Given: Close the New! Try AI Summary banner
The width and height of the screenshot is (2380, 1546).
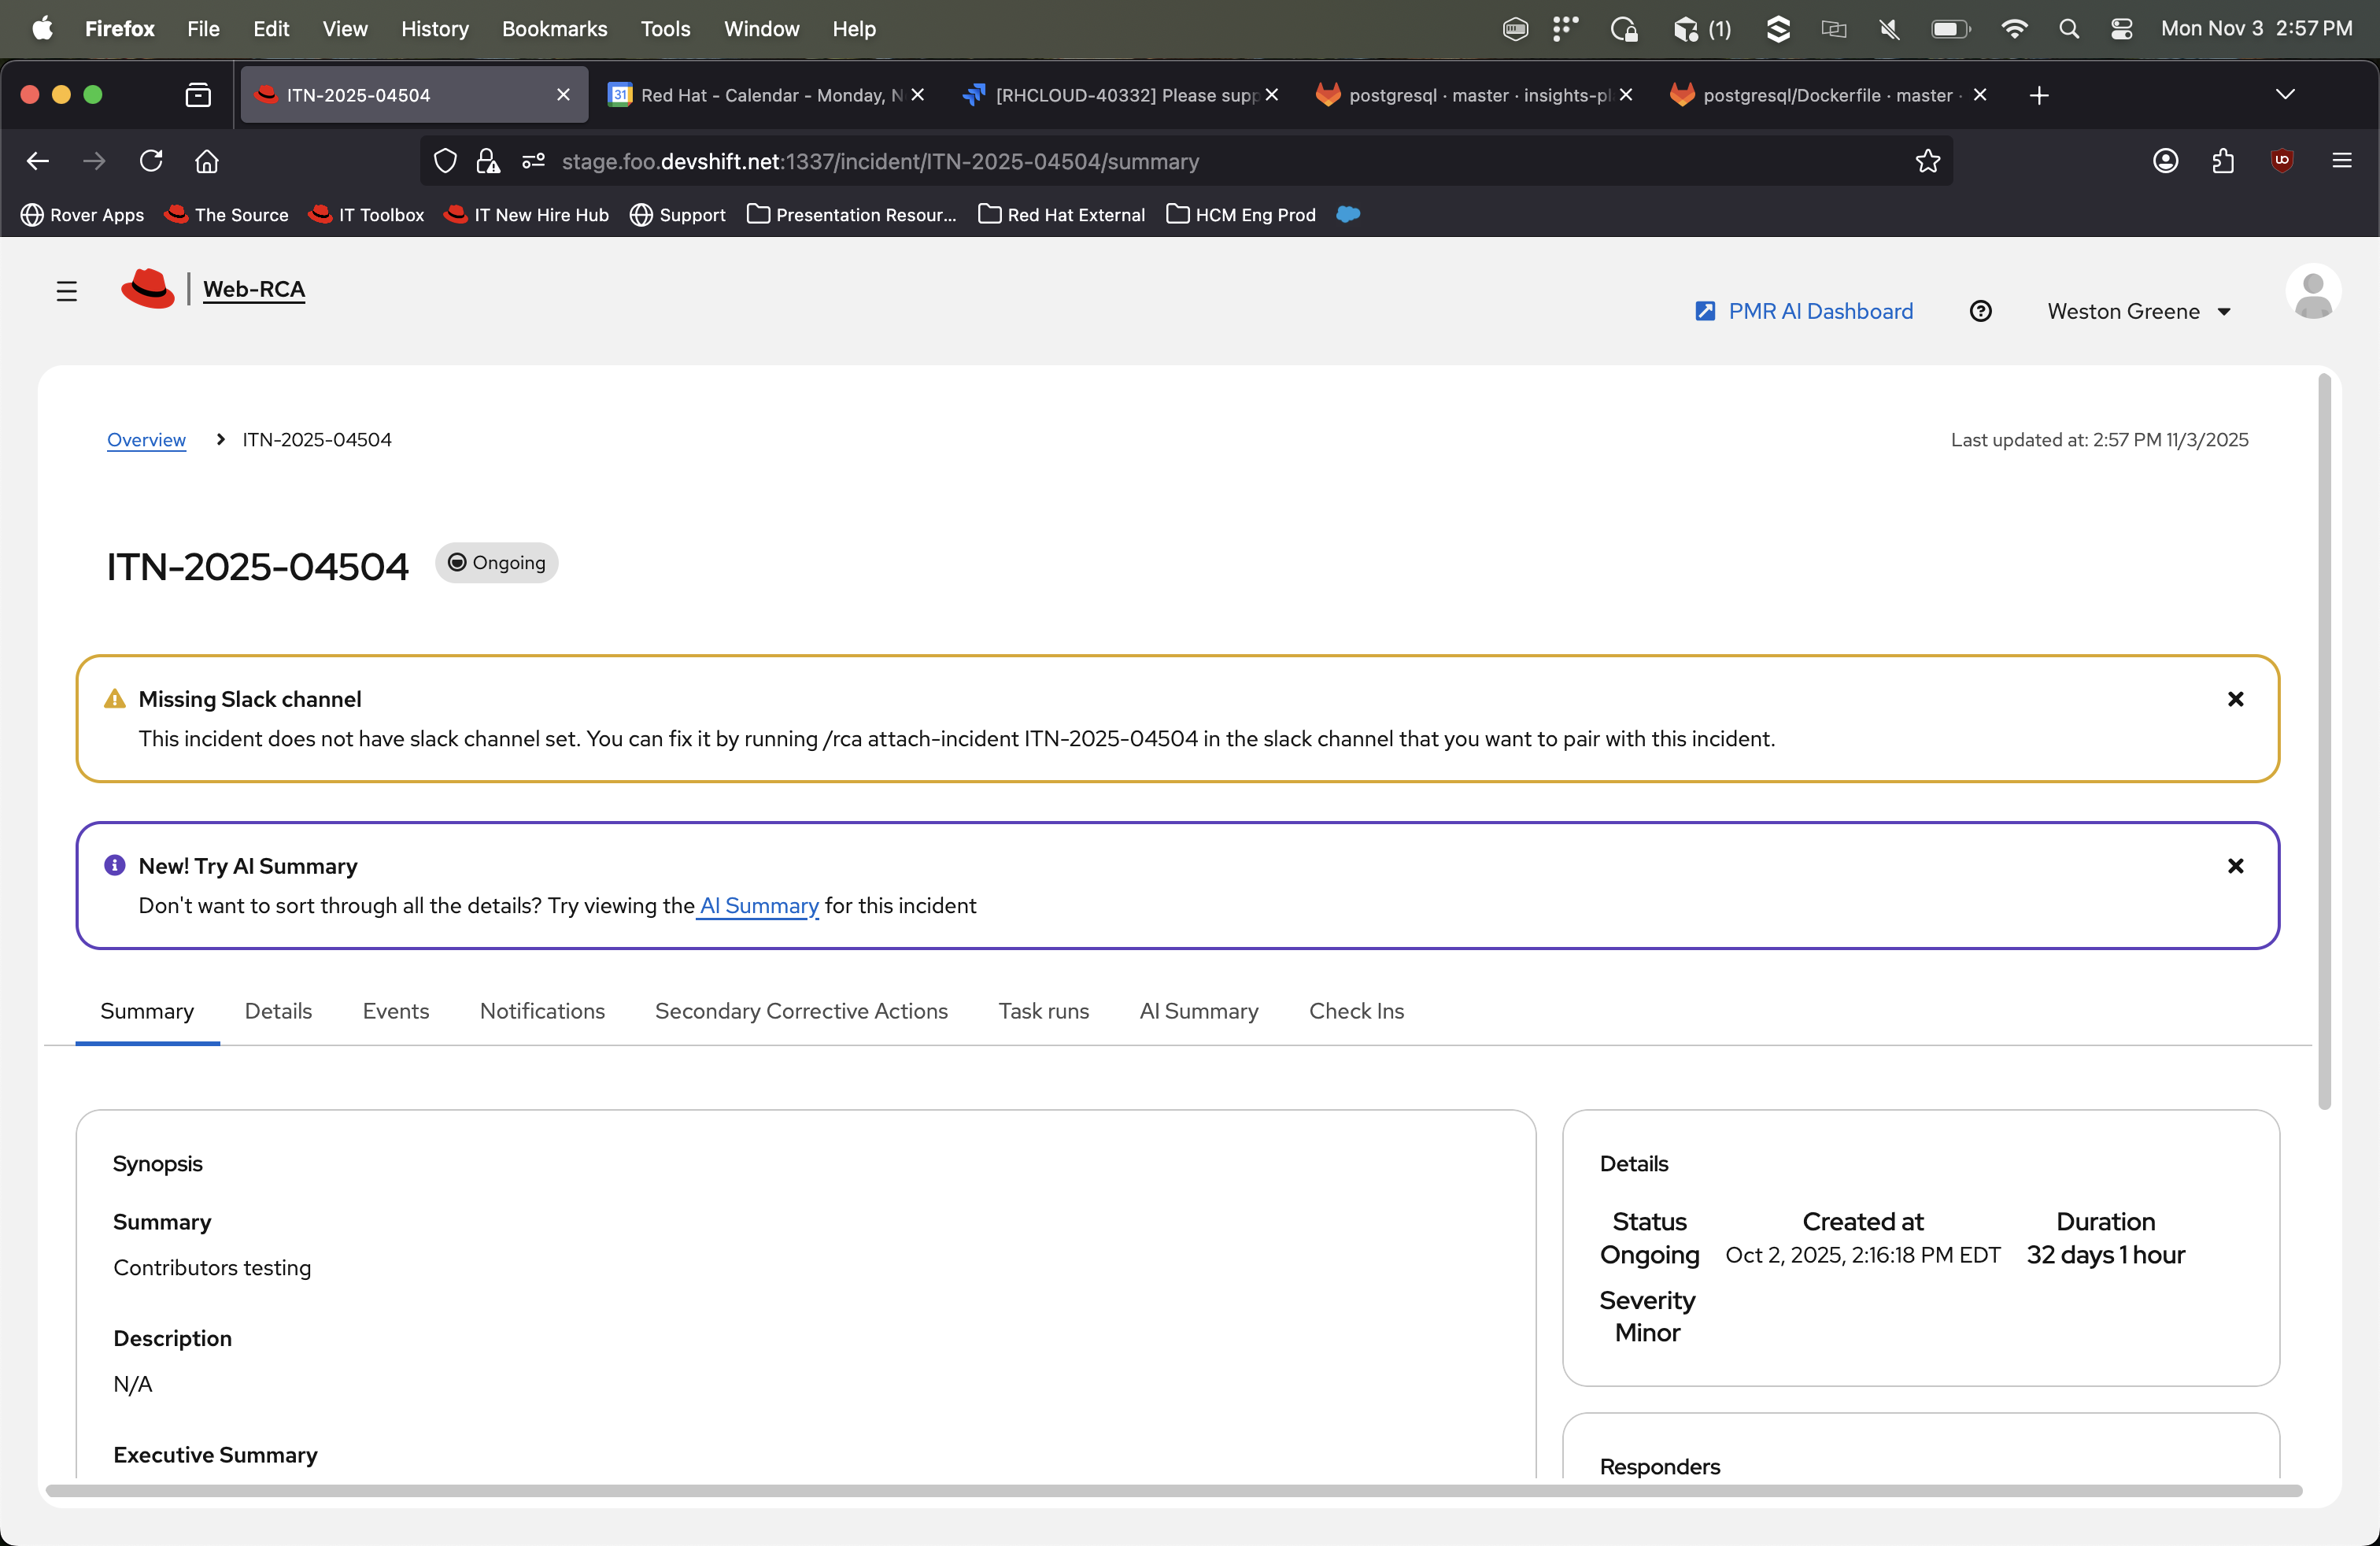Looking at the screenshot, I should click(2235, 866).
